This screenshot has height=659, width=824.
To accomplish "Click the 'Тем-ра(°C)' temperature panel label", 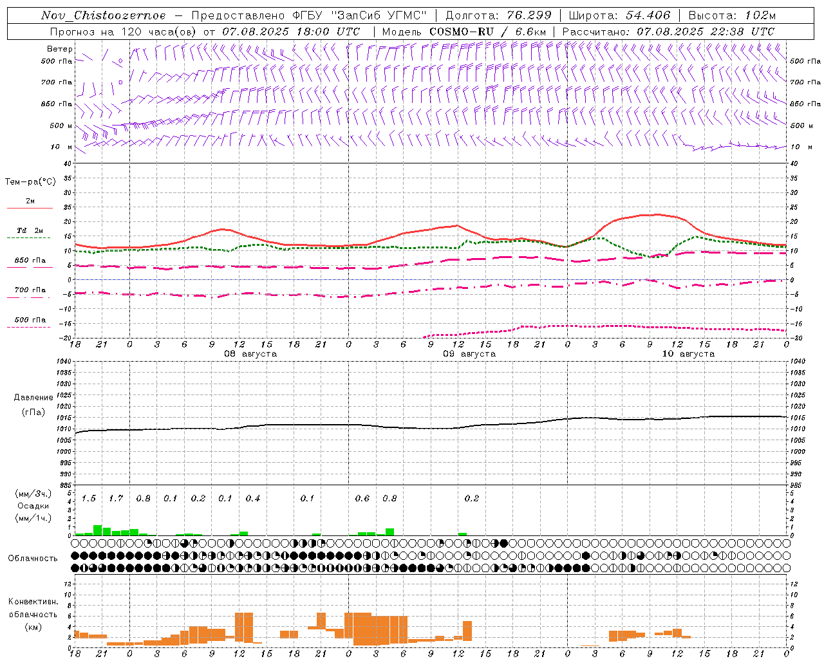I will (30, 182).
